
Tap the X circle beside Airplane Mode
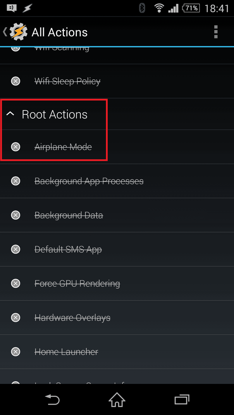[16, 146]
